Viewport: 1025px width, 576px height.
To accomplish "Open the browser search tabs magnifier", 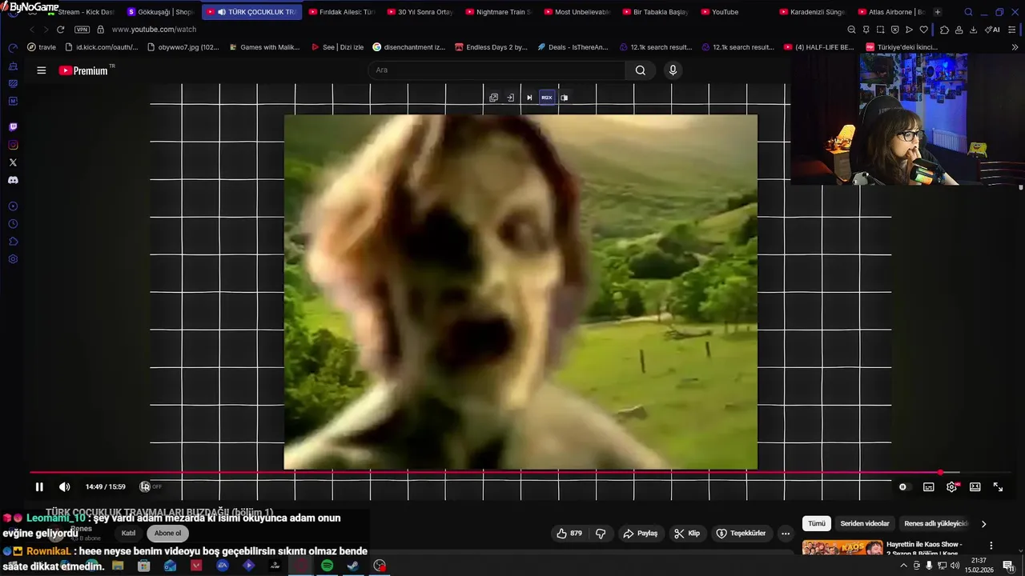I will point(968,12).
